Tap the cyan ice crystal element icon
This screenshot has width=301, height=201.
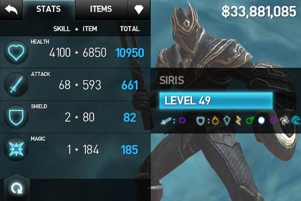[x=227, y=121]
